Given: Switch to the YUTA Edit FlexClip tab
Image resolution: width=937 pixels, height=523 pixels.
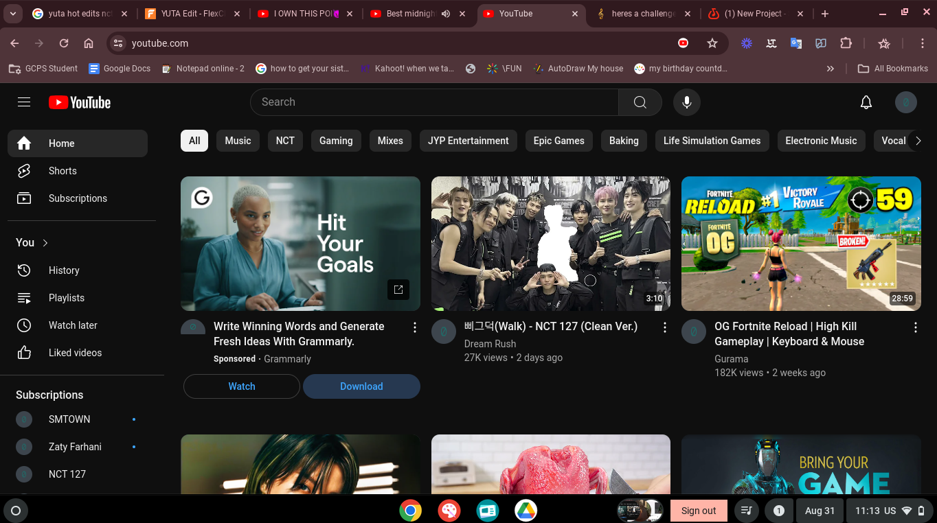Looking at the screenshot, I should point(192,14).
